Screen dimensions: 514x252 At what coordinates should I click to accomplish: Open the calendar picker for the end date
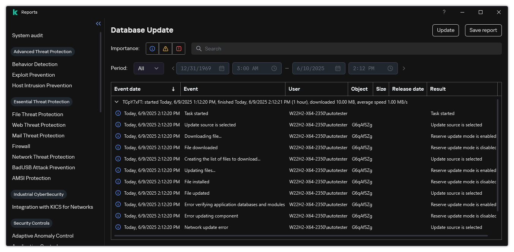click(337, 68)
